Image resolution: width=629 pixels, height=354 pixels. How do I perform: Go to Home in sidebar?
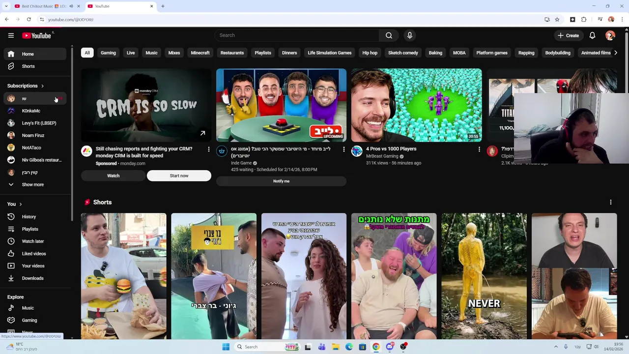pyautogui.click(x=35, y=54)
